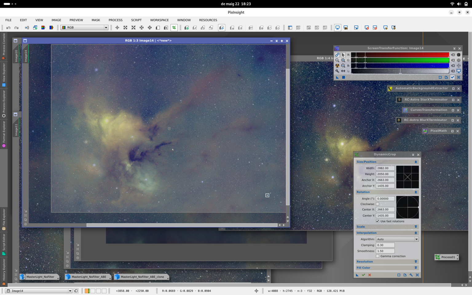472x295 pixels.
Task: Toggle STF link RGB channels icon
Action: click(x=337, y=55)
